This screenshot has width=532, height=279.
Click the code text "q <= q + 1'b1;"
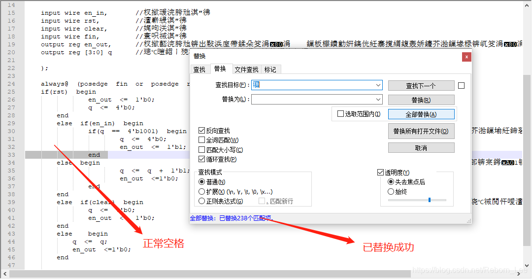click(x=154, y=171)
